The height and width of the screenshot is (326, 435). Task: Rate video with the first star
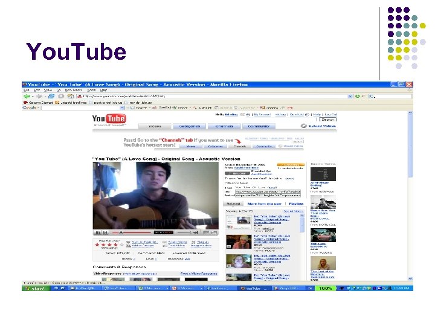(x=97, y=245)
